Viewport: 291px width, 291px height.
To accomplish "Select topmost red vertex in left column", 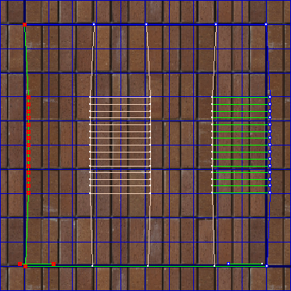I will 29,97.
